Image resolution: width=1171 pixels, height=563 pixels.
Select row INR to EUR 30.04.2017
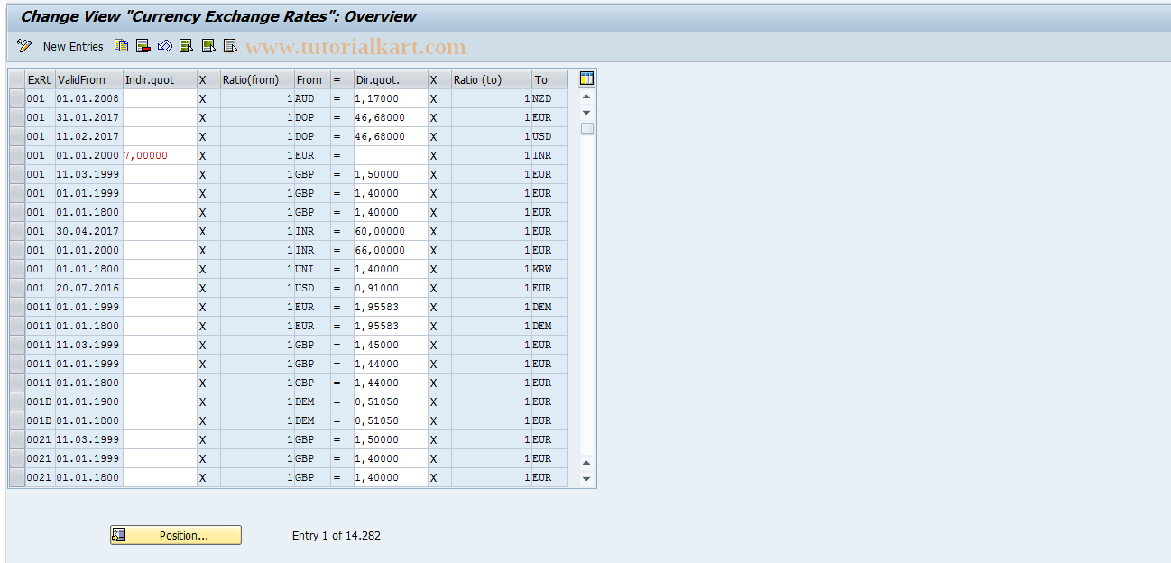tap(17, 231)
